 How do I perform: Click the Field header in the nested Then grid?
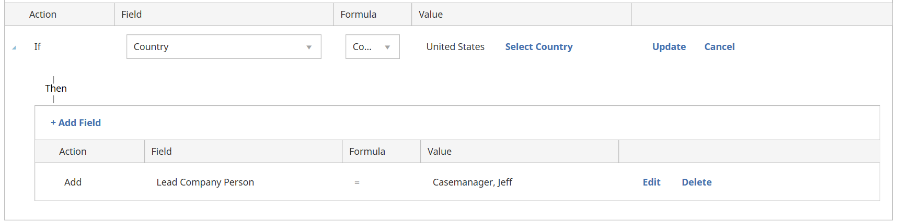[x=162, y=152]
